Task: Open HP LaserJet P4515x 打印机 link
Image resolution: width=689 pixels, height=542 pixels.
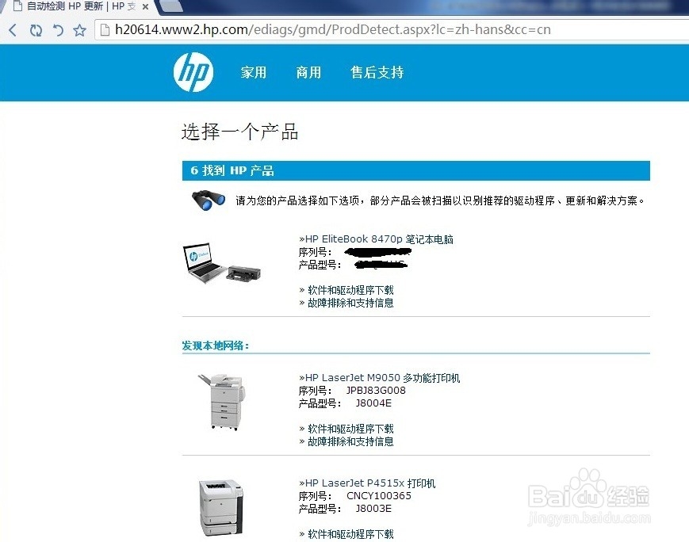Action: tap(367, 483)
